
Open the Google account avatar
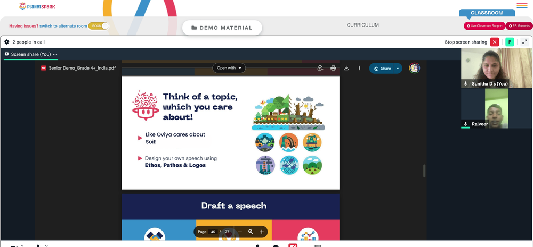414,68
